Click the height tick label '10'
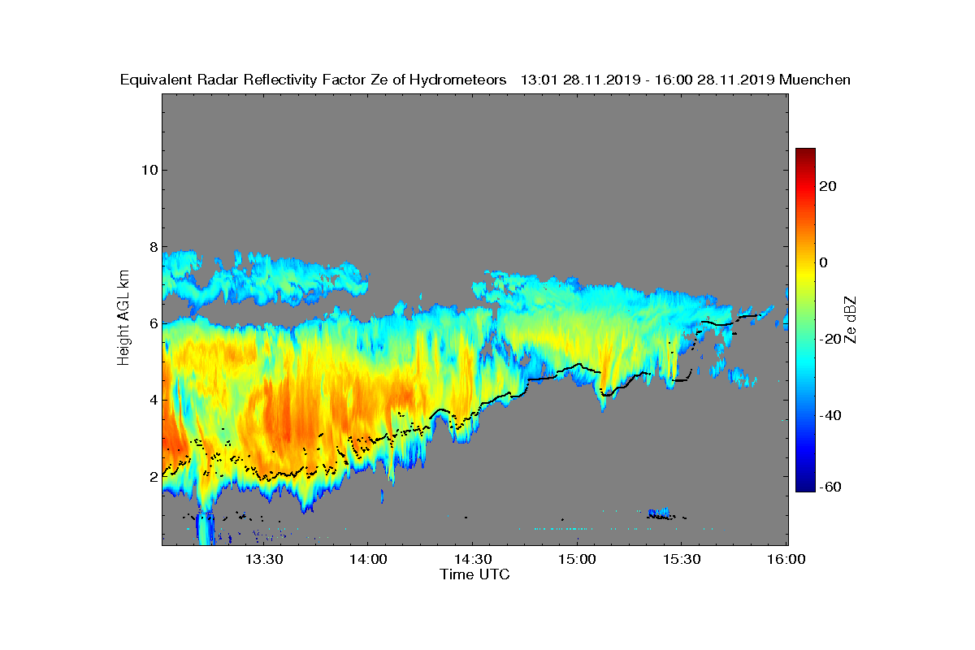Image resolution: width=975 pixels, height=650 pixels. pos(148,170)
